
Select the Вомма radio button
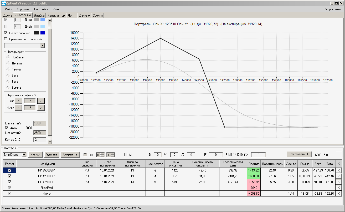[8, 88]
